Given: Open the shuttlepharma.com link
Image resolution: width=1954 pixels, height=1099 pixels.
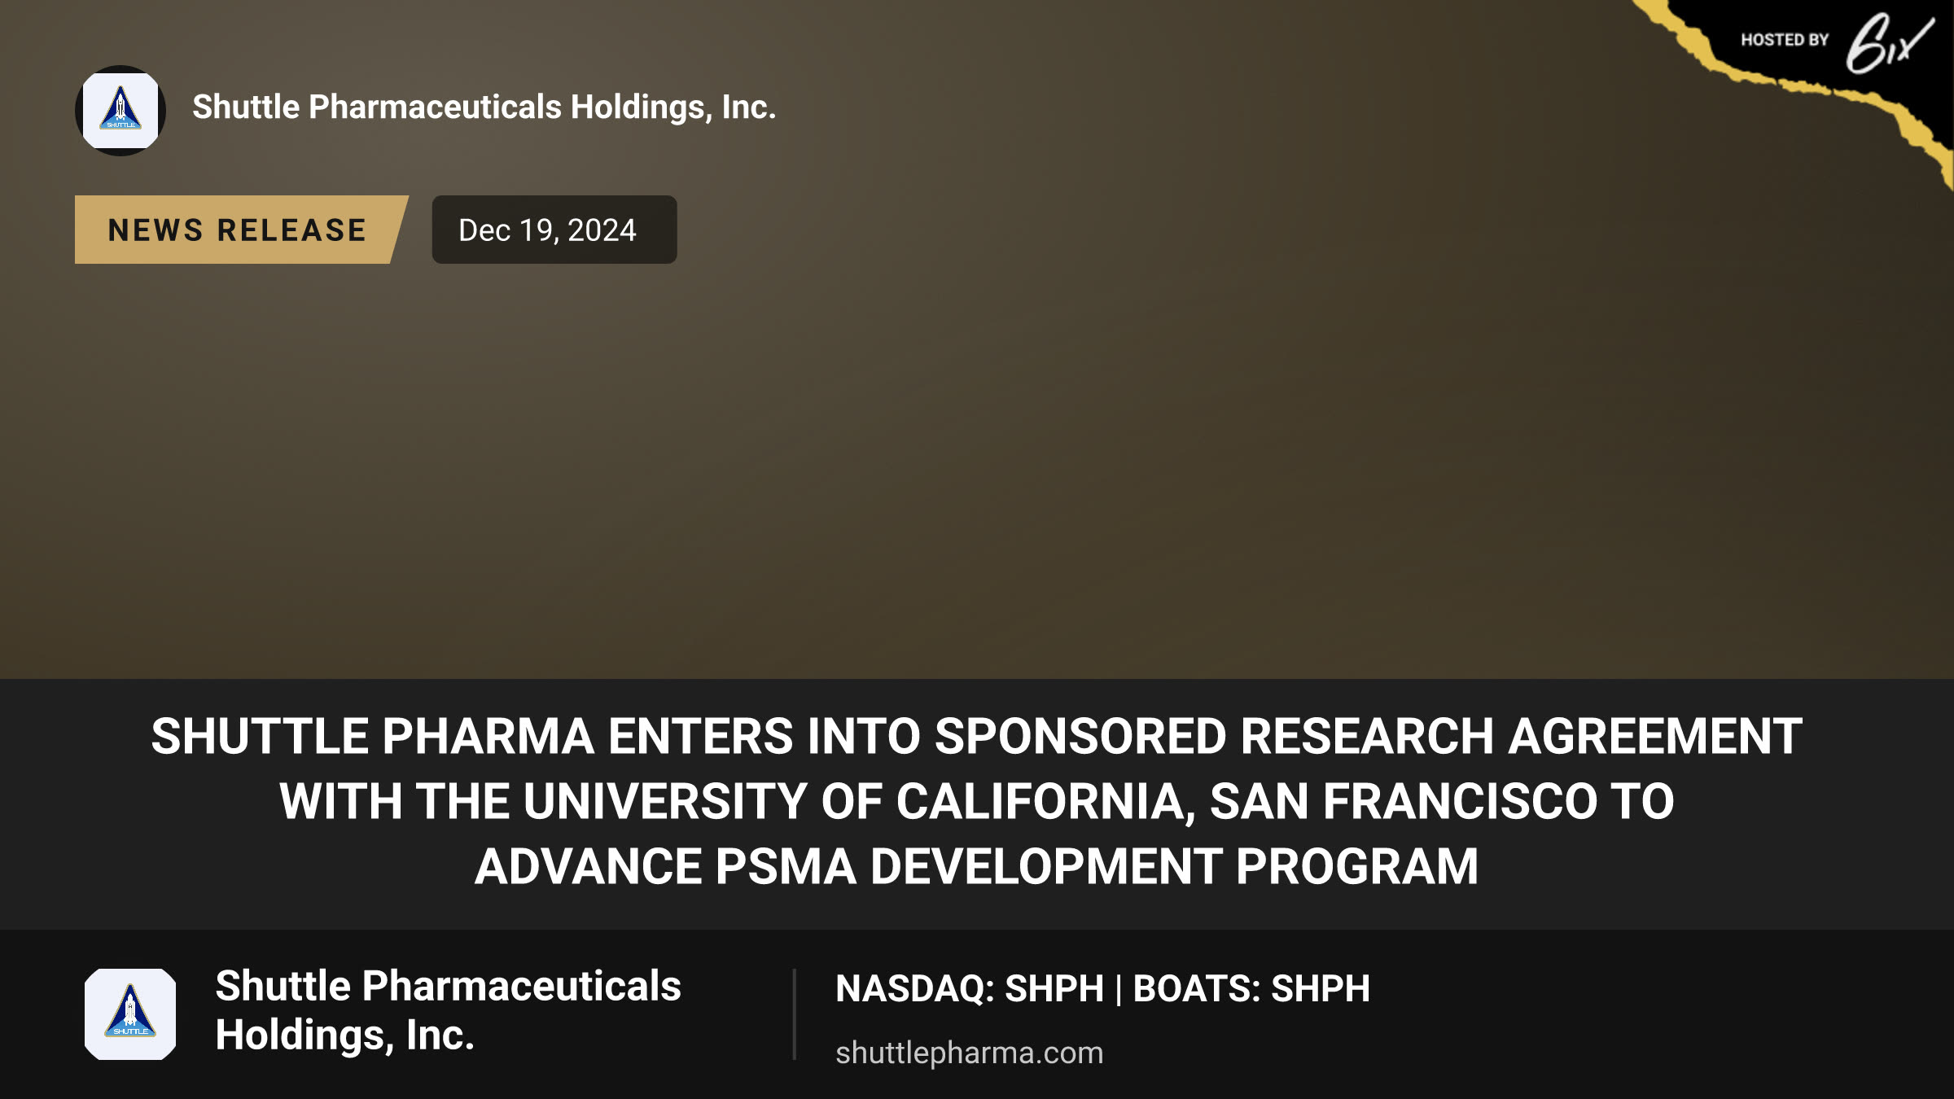Looking at the screenshot, I should pos(969,1053).
